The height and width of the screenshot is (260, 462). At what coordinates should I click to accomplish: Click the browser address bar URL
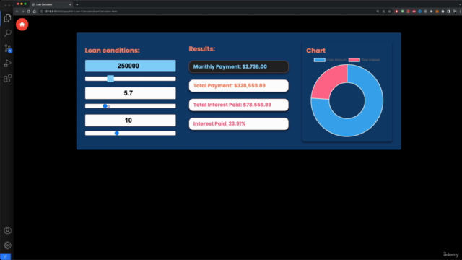(x=81, y=12)
